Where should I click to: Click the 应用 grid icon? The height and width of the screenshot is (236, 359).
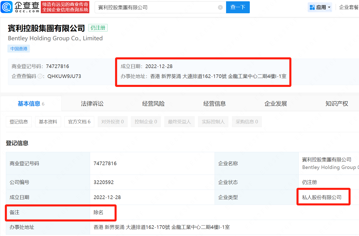(x=312, y=7)
